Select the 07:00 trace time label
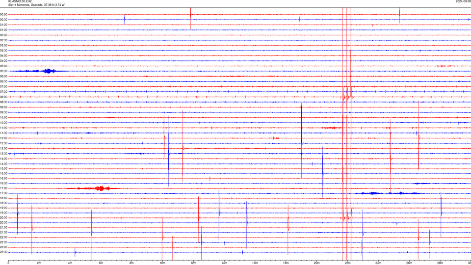 [4, 86]
